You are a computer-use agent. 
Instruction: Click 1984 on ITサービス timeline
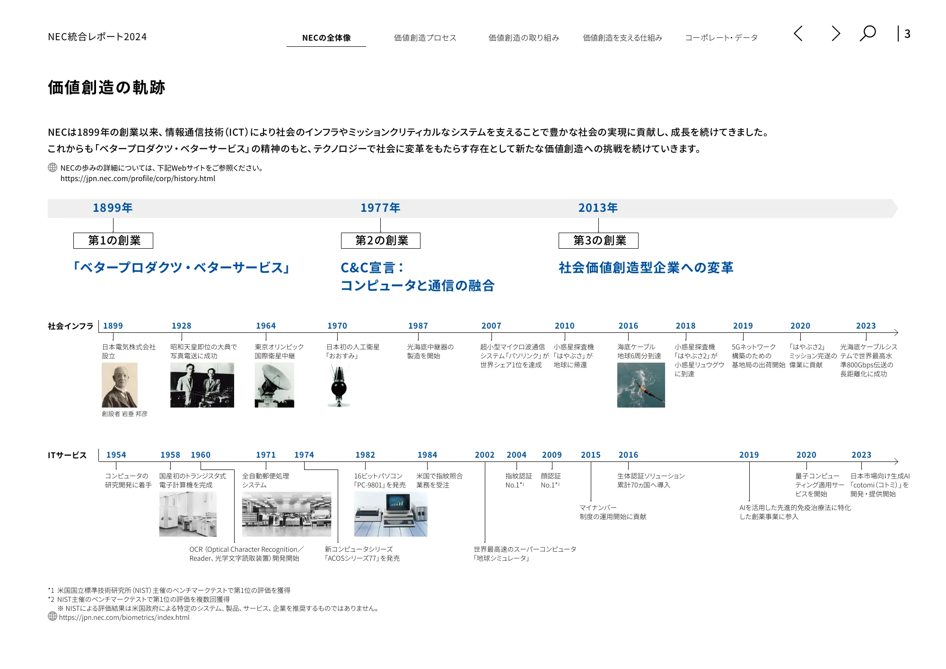pos(427,455)
